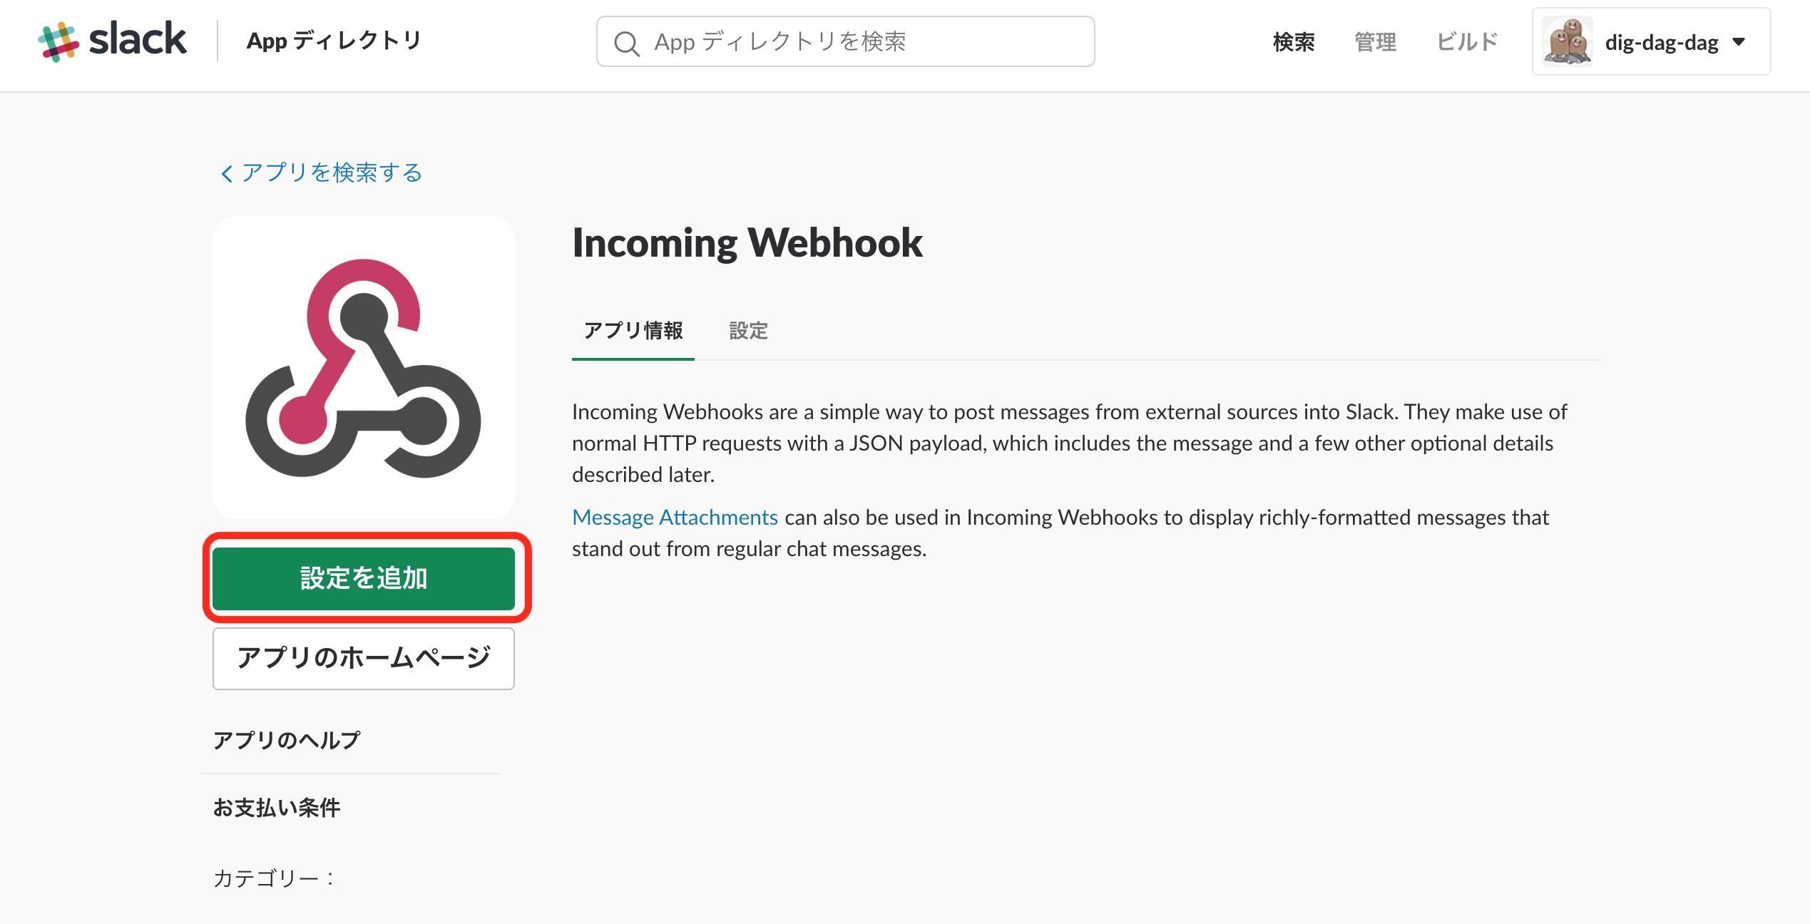Open the ビルド menu item
Screen dimensions: 1810x924
[1467, 41]
